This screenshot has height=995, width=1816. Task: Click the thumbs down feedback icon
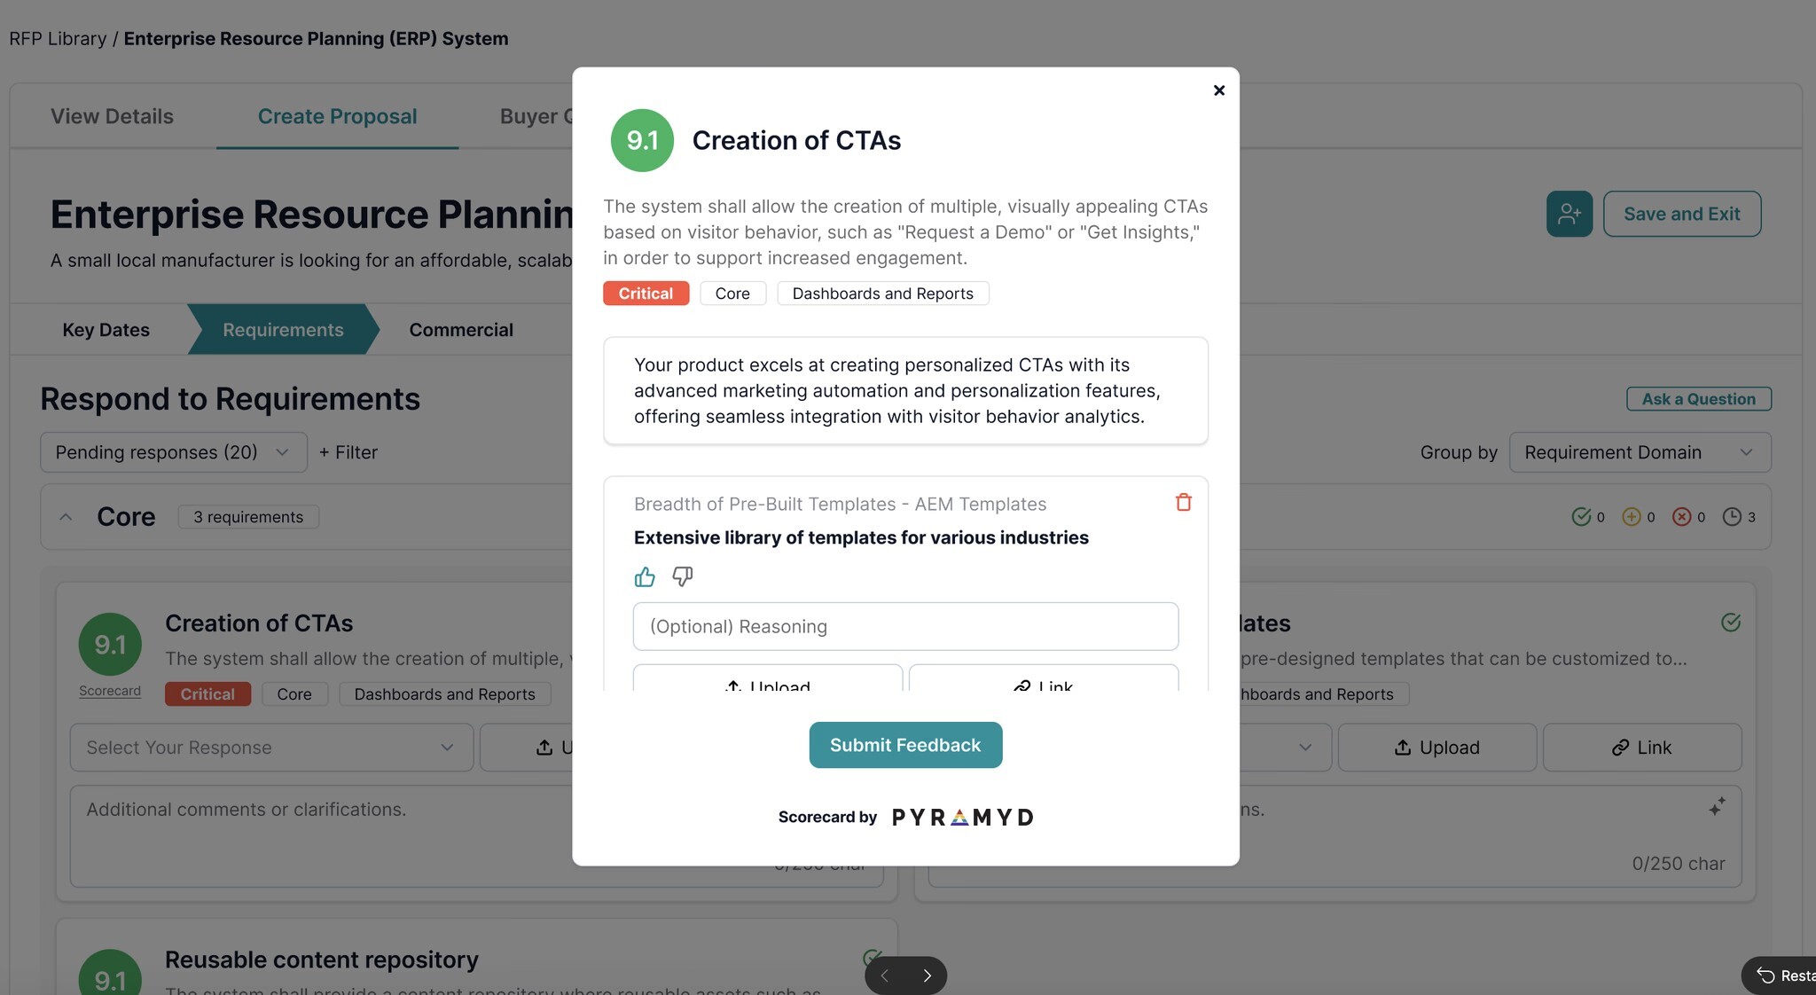(682, 577)
